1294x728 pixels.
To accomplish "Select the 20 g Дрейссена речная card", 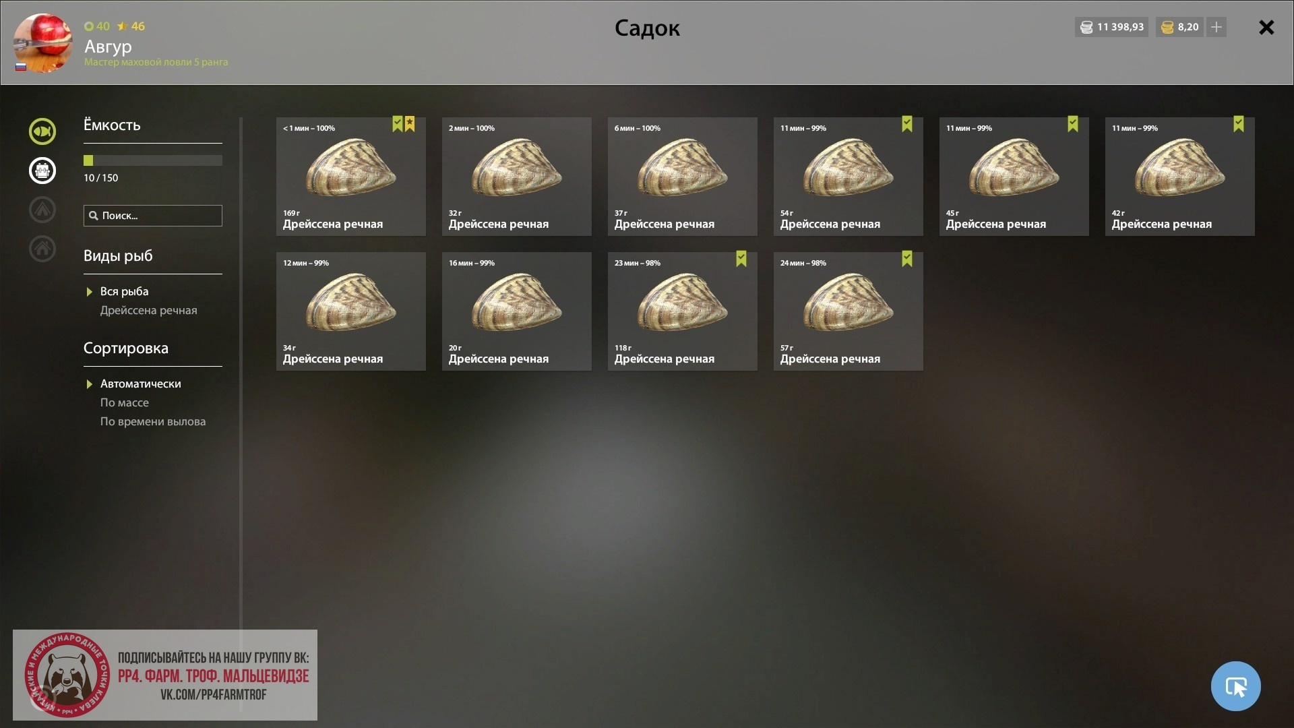I will click(517, 311).
